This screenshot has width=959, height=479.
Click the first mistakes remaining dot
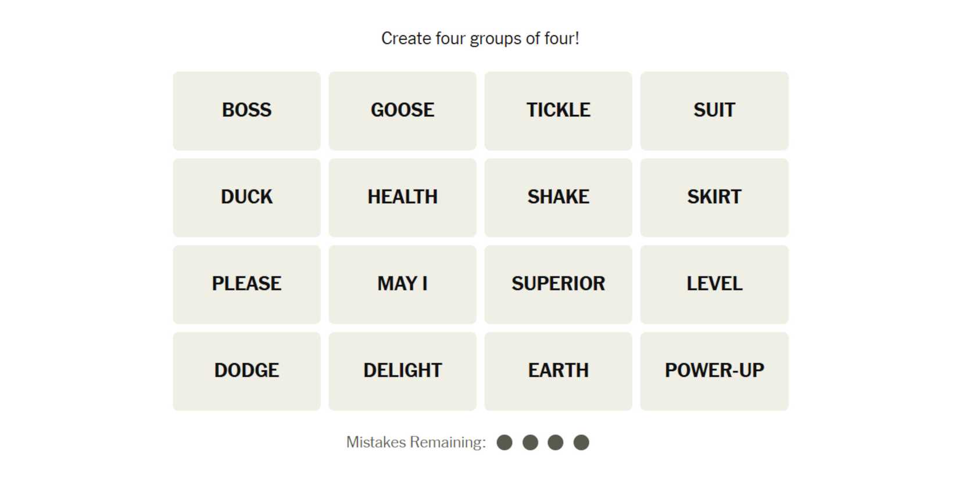[504, 442]
